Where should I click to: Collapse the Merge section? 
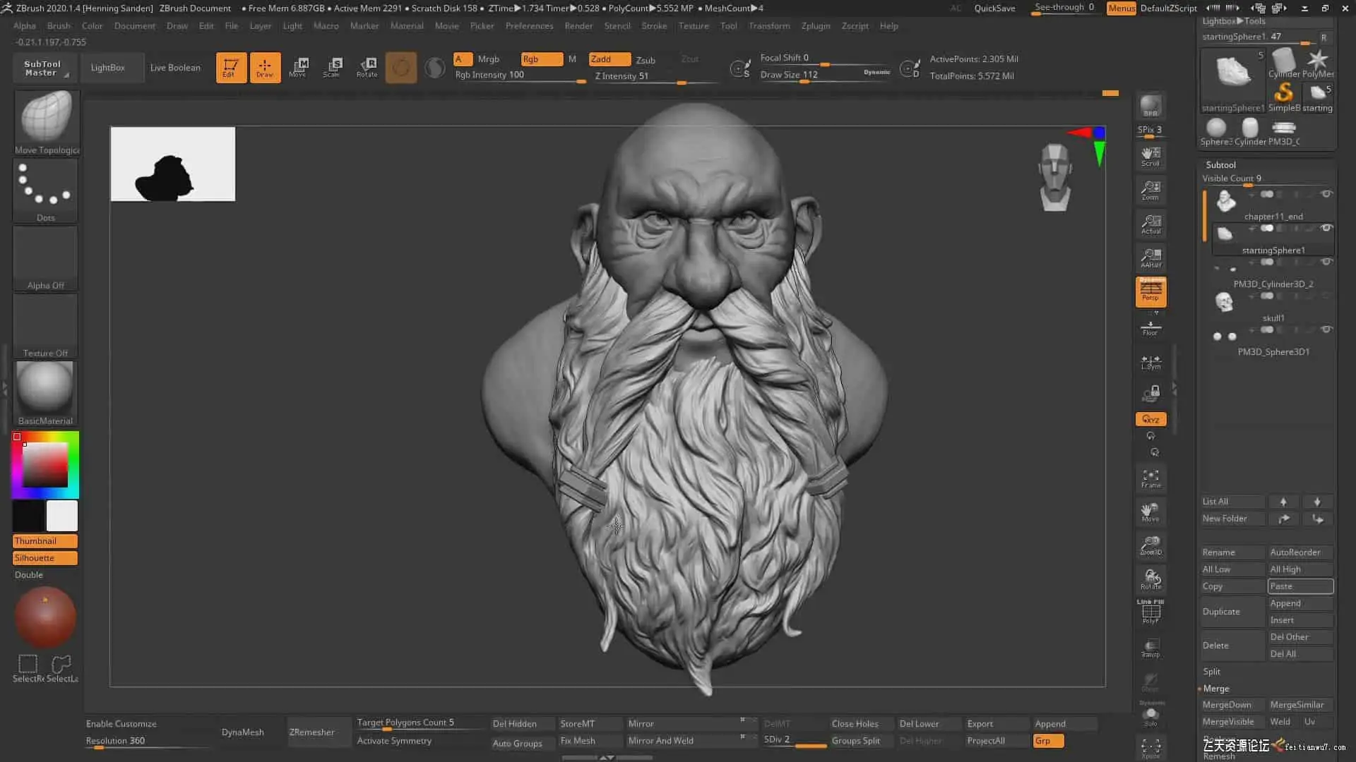point(1216,688)
